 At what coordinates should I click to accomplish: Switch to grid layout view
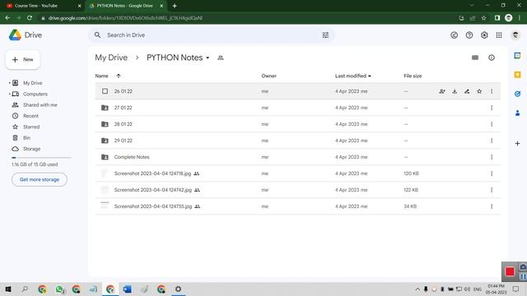click(x=475, y=58)
